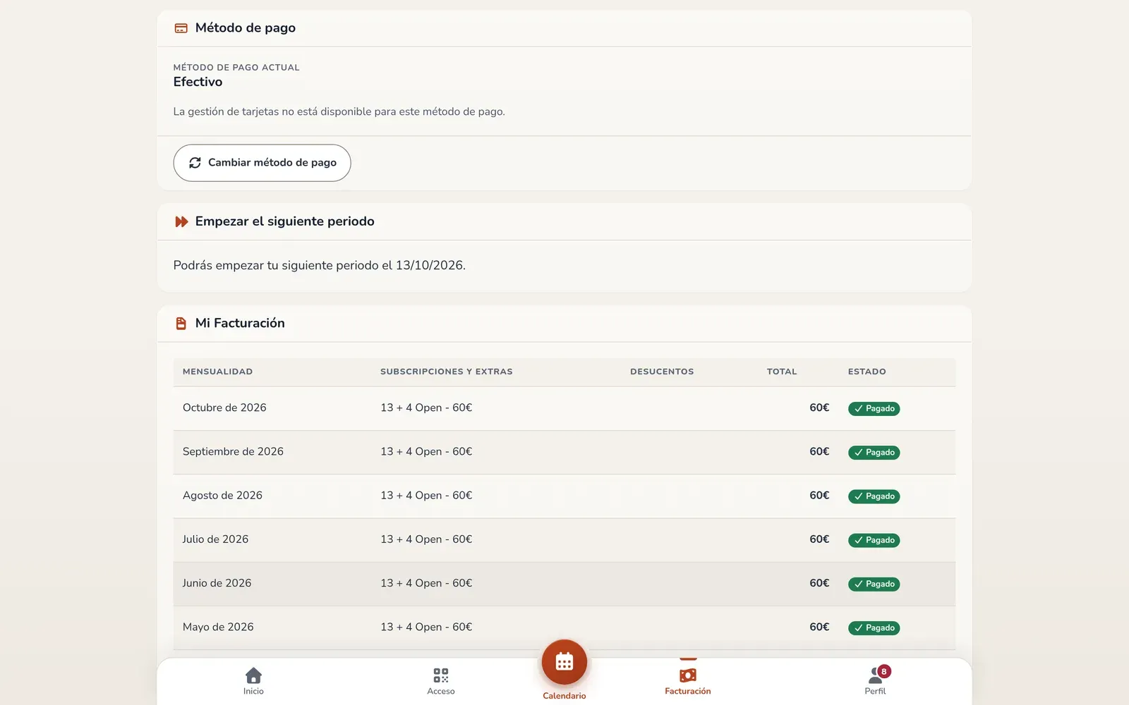The height and width of the screenshot is (705, 1129).
Task: Click the Pagado badge for Agosto de 2026
Action: tap(874, 496)
